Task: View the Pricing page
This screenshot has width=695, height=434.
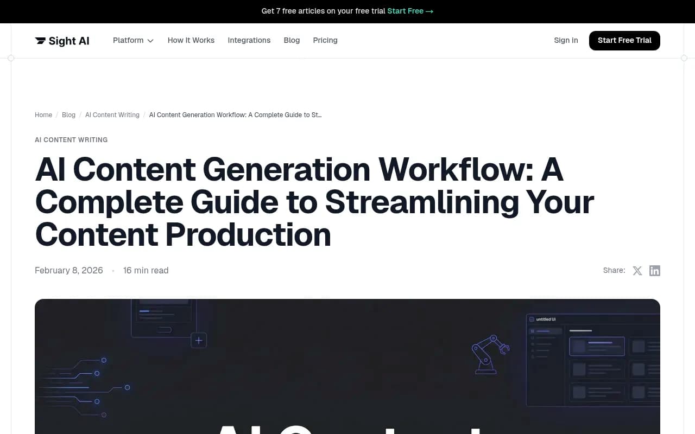Action: (x=325, y=40)
